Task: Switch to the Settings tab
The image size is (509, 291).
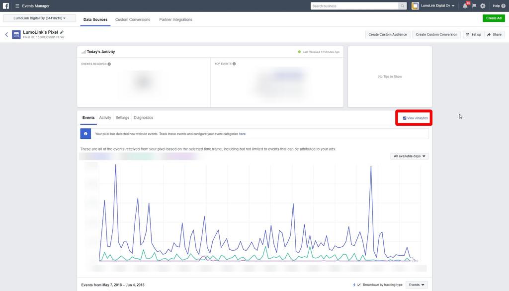Action: tap(122, 117)
